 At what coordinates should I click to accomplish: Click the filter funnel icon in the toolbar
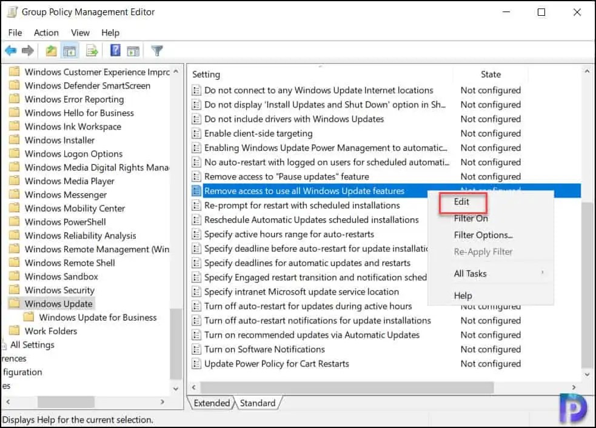[156, 50]
